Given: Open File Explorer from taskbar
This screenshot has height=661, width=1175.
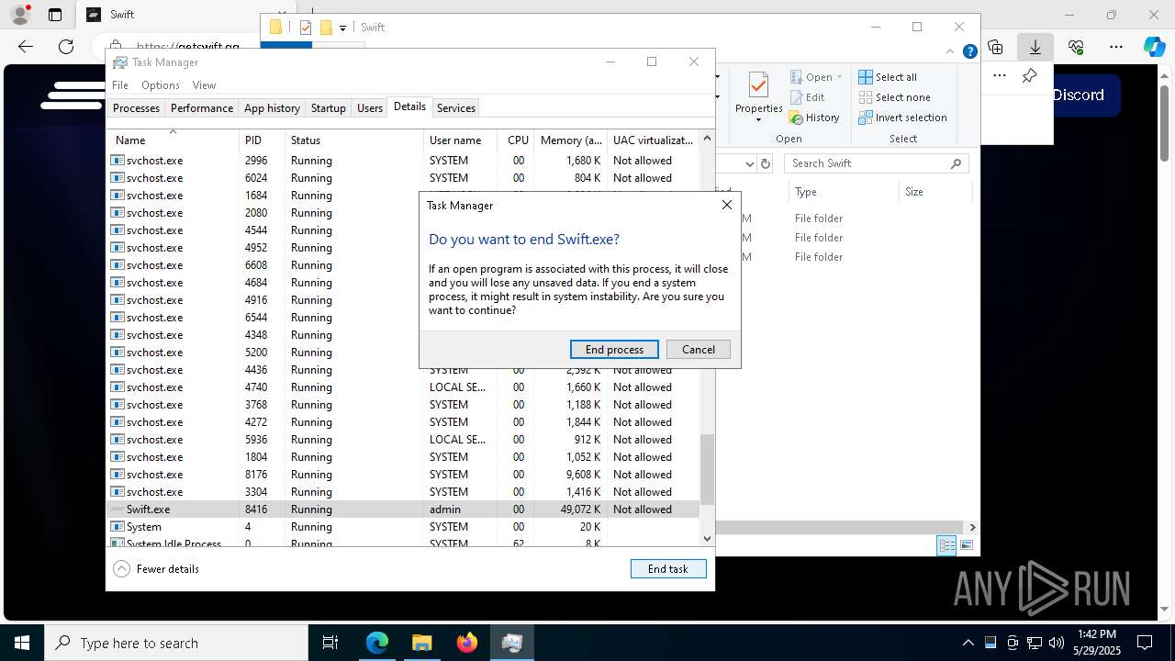Looking at the screenshot, I should click(421, 643).
